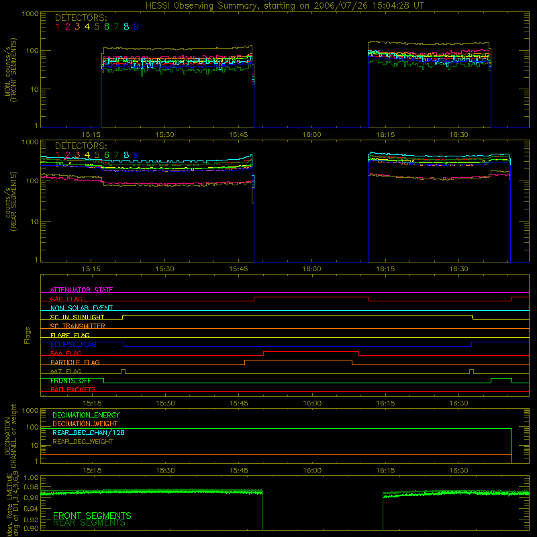The image size is (537, 537).
Task: Click the BAD_PACKETS flag label
Action: (x=73, y=389)
